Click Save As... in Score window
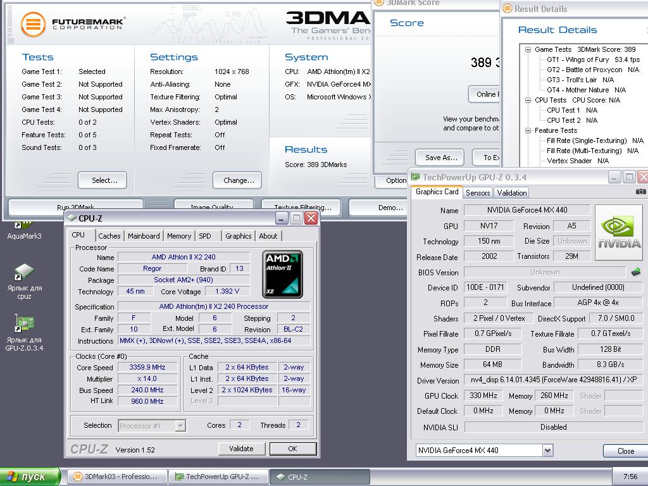648x486 pixels. [x=440, y=158]
